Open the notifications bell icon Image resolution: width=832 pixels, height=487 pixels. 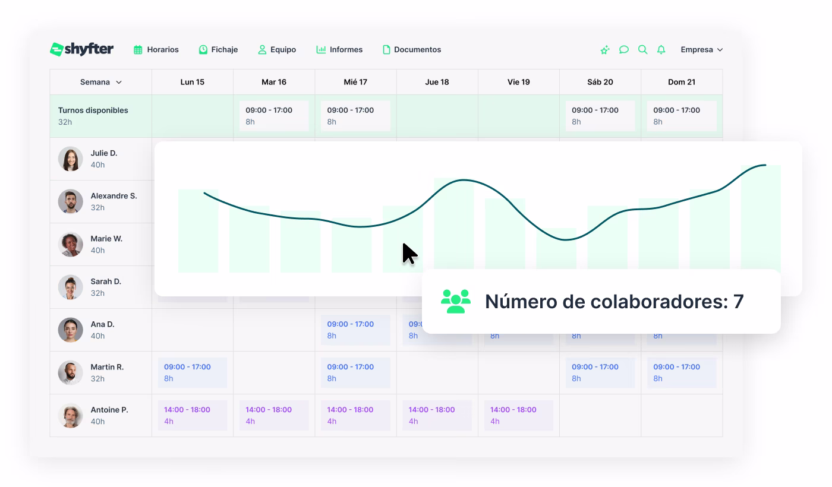(x=661, y=50)
